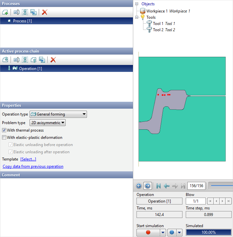Delete operation with red X in process chain
The height and width of the screenshot is (237, 233).
[x=53, y=60]
